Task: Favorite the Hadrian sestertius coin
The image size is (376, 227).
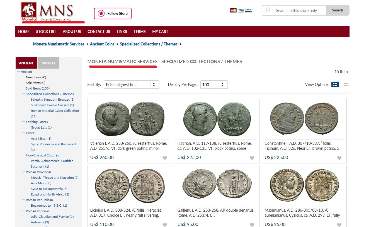Action: tap(252, 158)
